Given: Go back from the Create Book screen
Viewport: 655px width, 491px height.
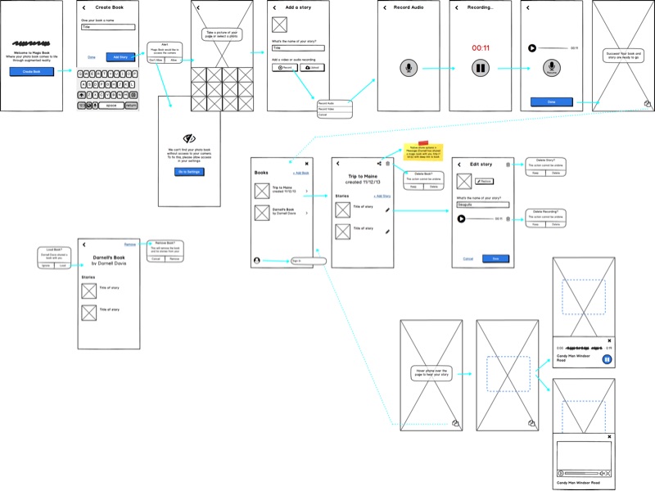Looking at the screenshot, I should (x=84, y=7).
